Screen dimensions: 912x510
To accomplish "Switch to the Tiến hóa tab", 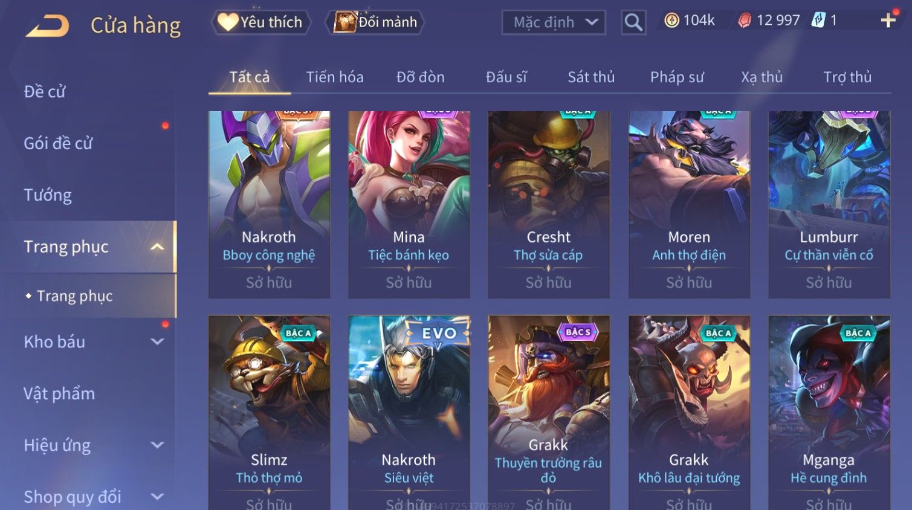I will click(335, 77).
